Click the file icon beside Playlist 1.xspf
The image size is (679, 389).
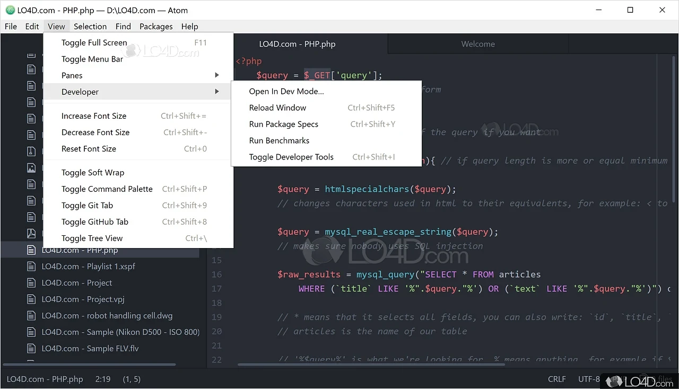point(31,267)
